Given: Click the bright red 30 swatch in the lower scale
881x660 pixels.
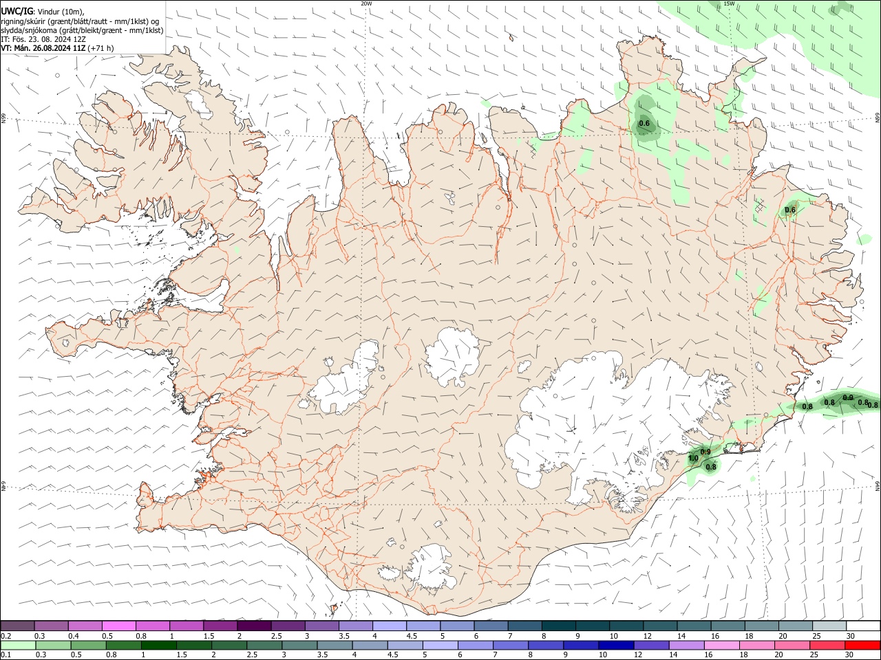Looking at the screenshot, I should 862,645.
